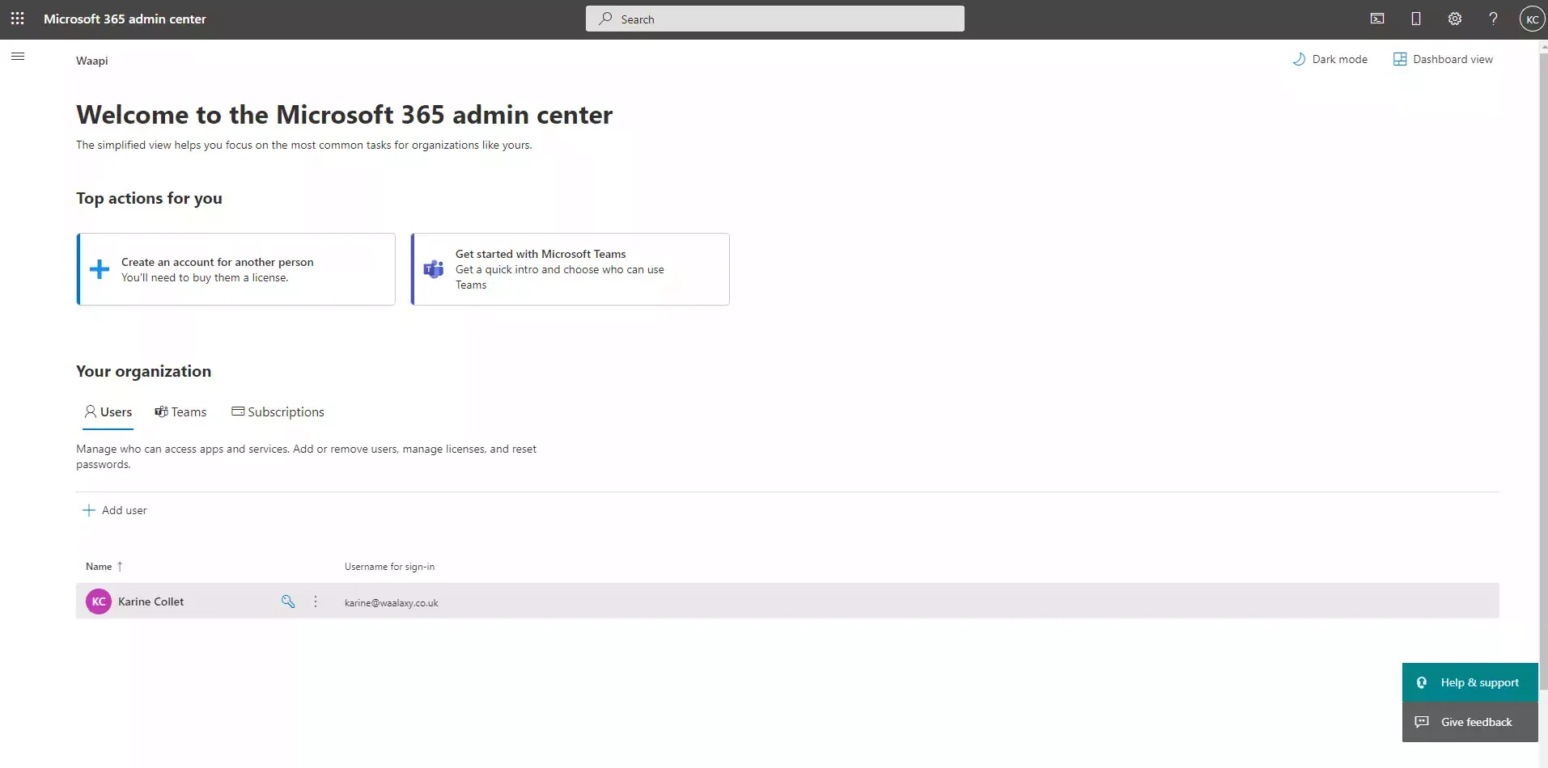Image resolution: width=1548 pixels, height=768 pixels.
Task: Click karine@waalaxy.co.uk username cell
Action: tap(392, 603)
